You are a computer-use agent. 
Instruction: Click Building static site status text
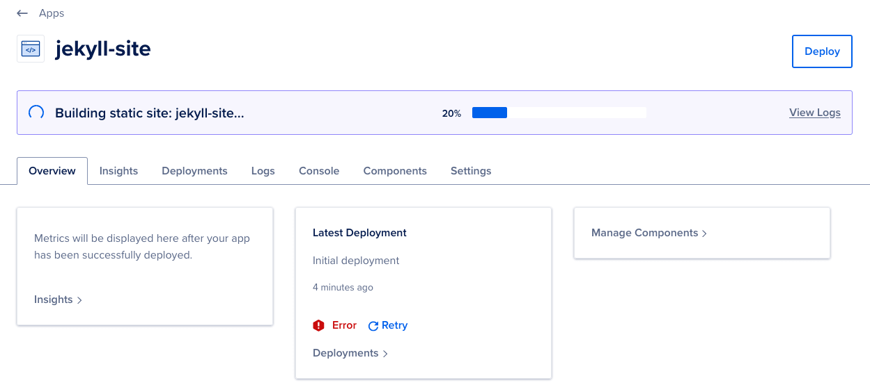click(x=150, y=113)
